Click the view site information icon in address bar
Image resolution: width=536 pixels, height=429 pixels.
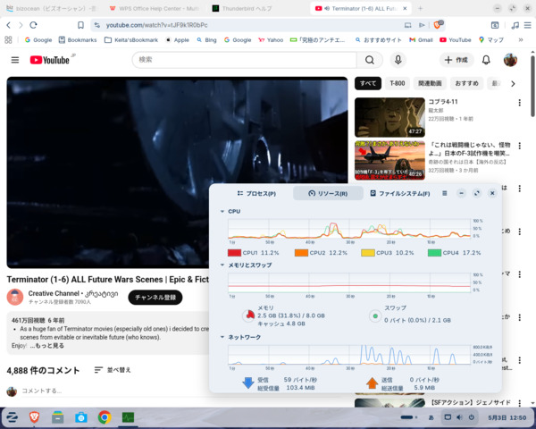tap(97, 25)
